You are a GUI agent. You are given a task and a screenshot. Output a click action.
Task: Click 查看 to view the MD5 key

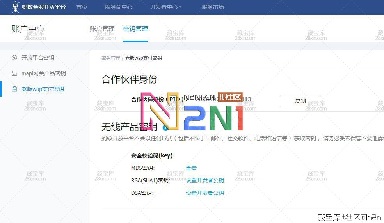pyautogui.click(x=191, y=168)
